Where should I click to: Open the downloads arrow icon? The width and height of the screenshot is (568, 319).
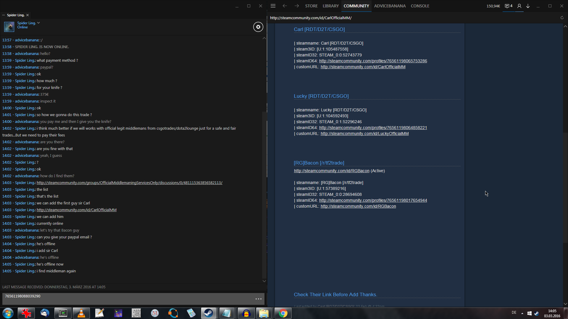[528, 6]
